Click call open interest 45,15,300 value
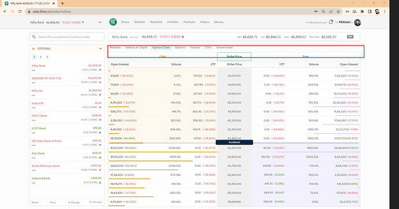The image size is (399, 209). pos(117,148)
